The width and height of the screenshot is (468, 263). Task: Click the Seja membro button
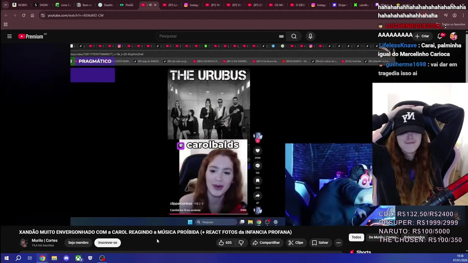78,243
